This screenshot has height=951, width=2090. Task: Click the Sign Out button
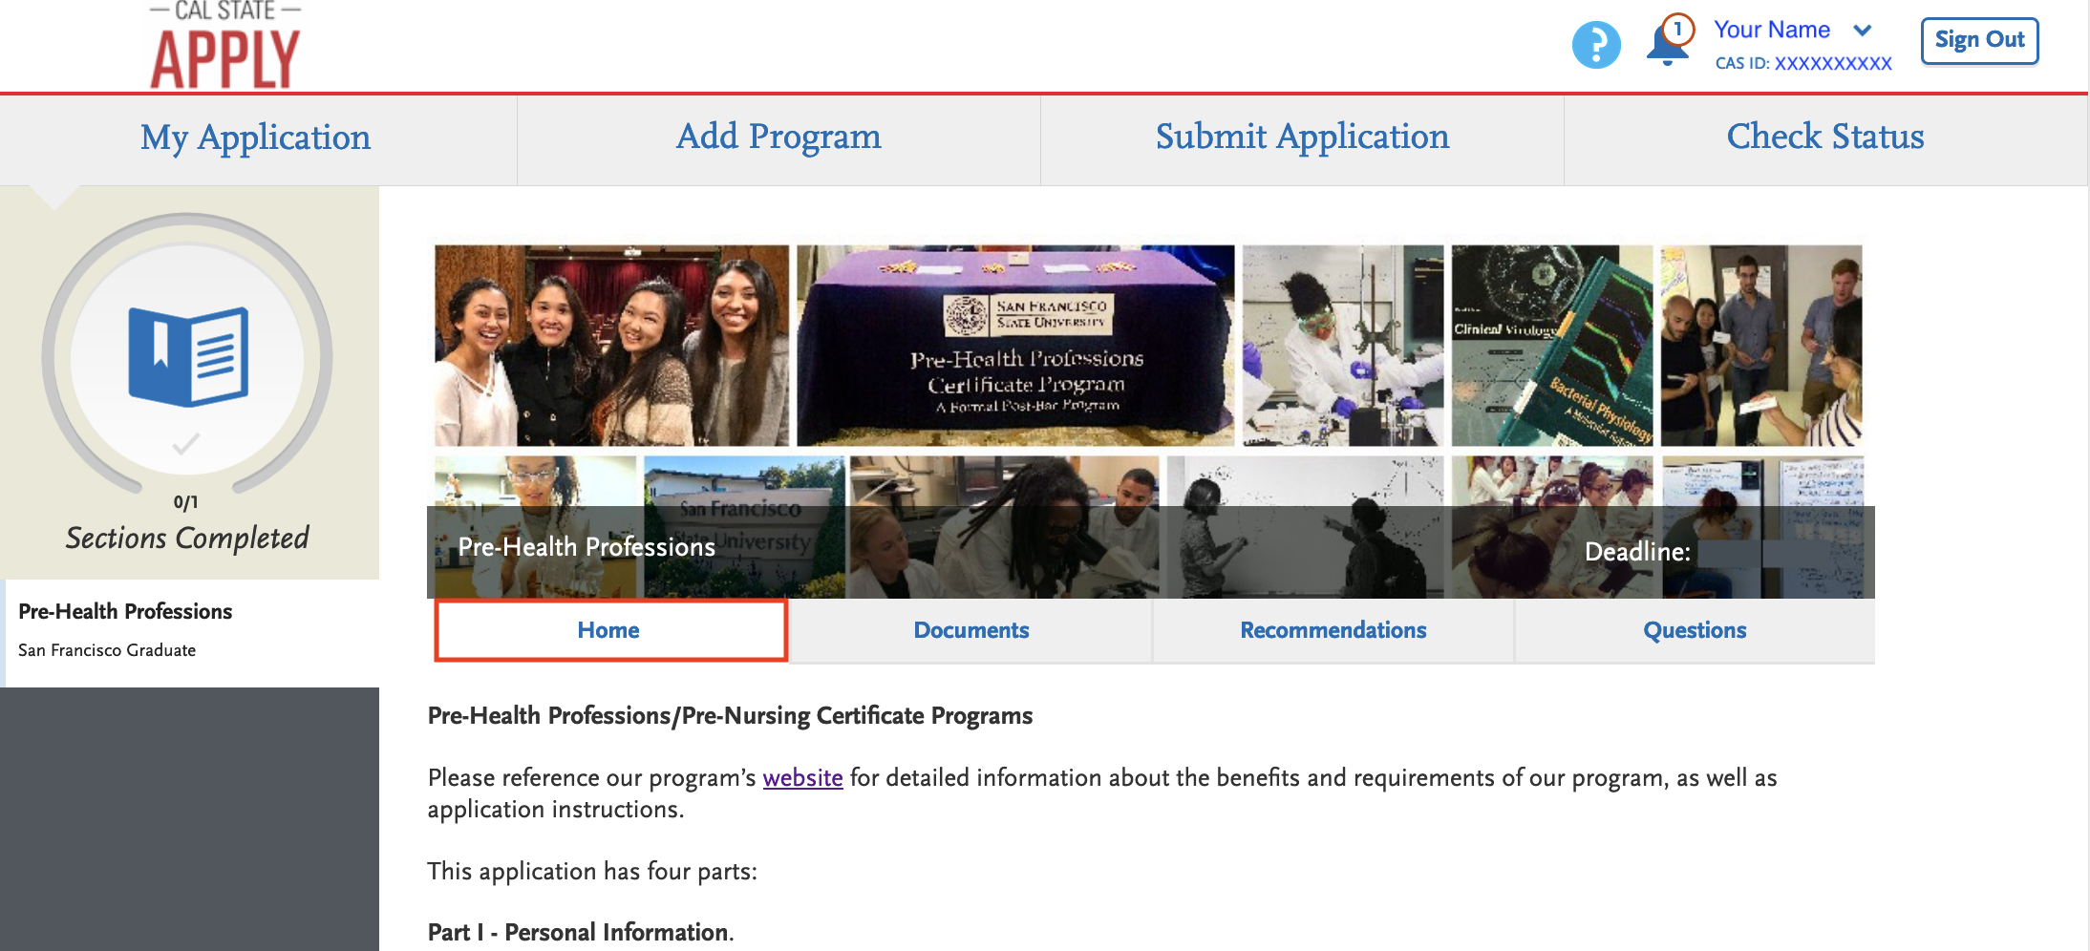tap(1978, 40)
